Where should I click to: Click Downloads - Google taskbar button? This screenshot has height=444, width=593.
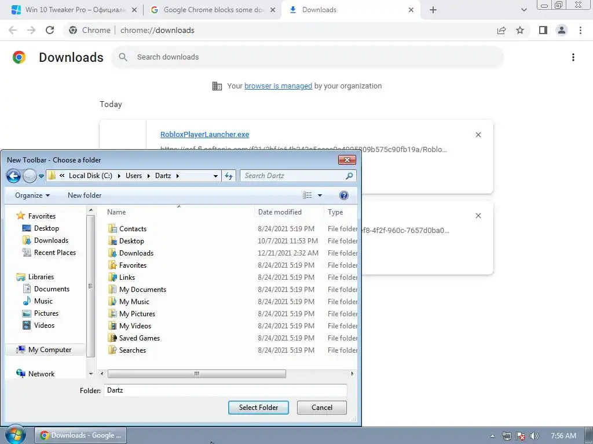[80, 435]
